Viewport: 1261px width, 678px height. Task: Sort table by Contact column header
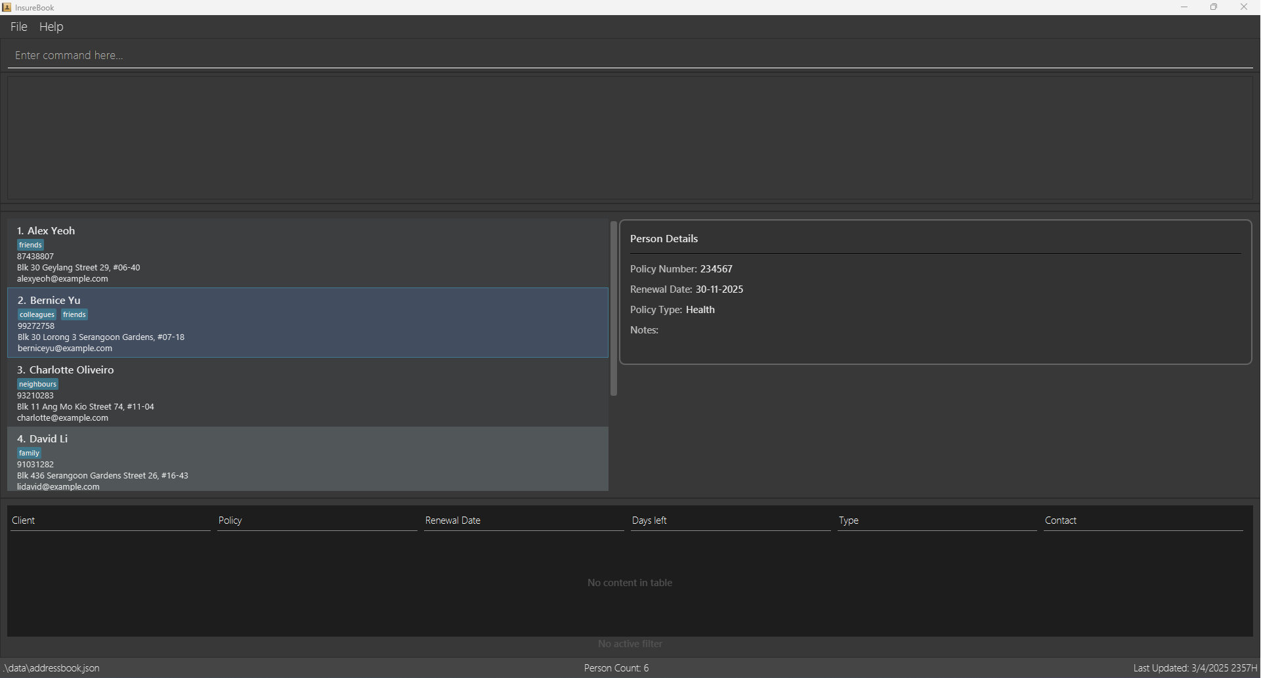click(x=1143, y=520)
